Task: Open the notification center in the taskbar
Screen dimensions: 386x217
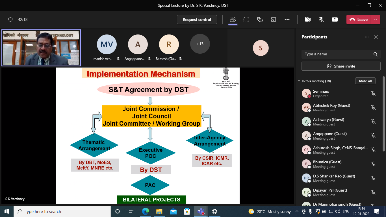Action: click(376, 211)
